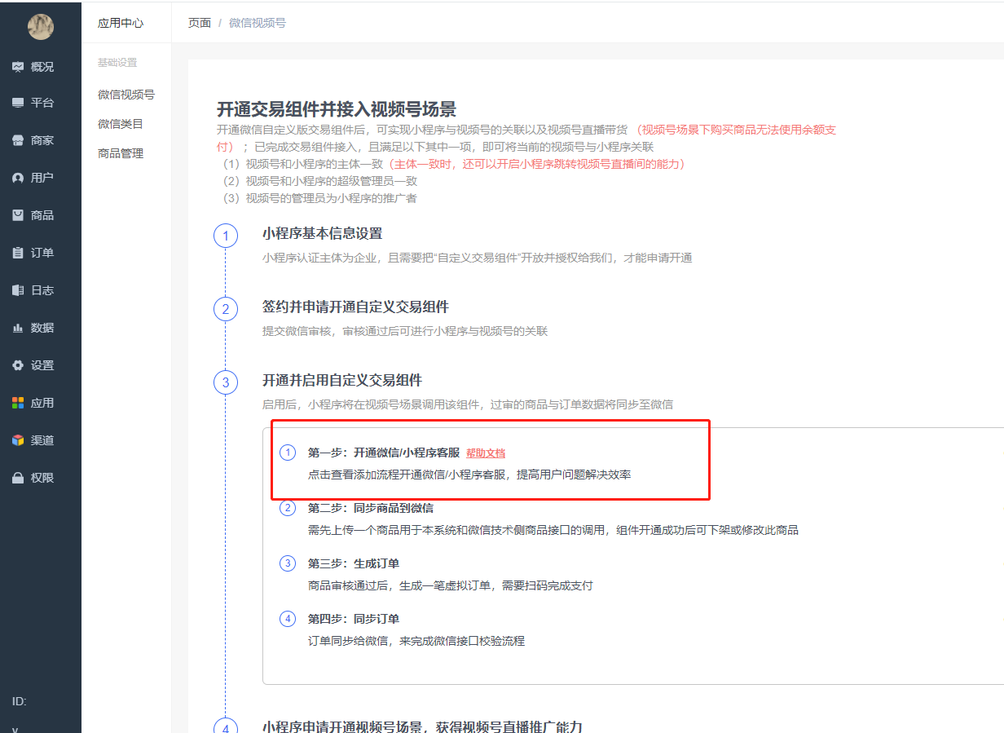Open the 帮助文档 help link
Viewport: 1004px width, 733px height.
(486, 453)
